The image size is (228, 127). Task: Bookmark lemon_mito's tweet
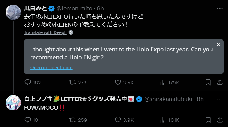click(209, 82)
